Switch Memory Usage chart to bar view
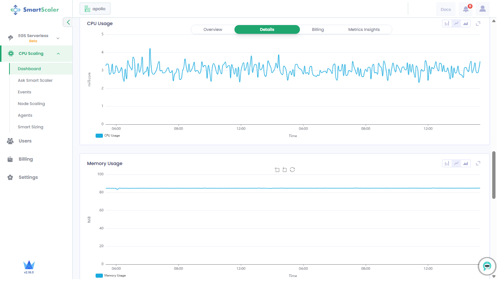The height and width of the screenshot is (285, 502). (447, 164)
